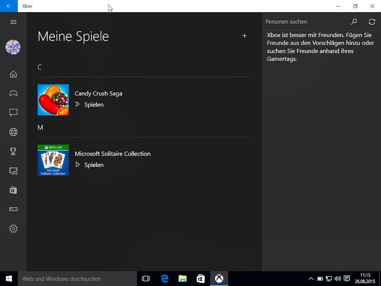
Task: Click the back arrow in title bar
Action: pyautogui.click(x=9, y=6)
